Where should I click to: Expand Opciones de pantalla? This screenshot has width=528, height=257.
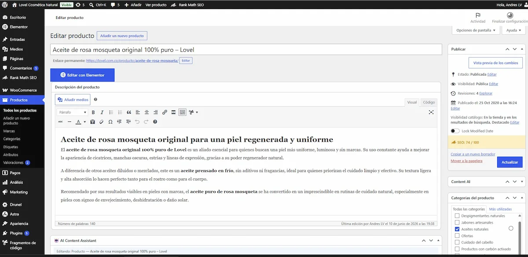pyautogui.click(x=476, y=30)
